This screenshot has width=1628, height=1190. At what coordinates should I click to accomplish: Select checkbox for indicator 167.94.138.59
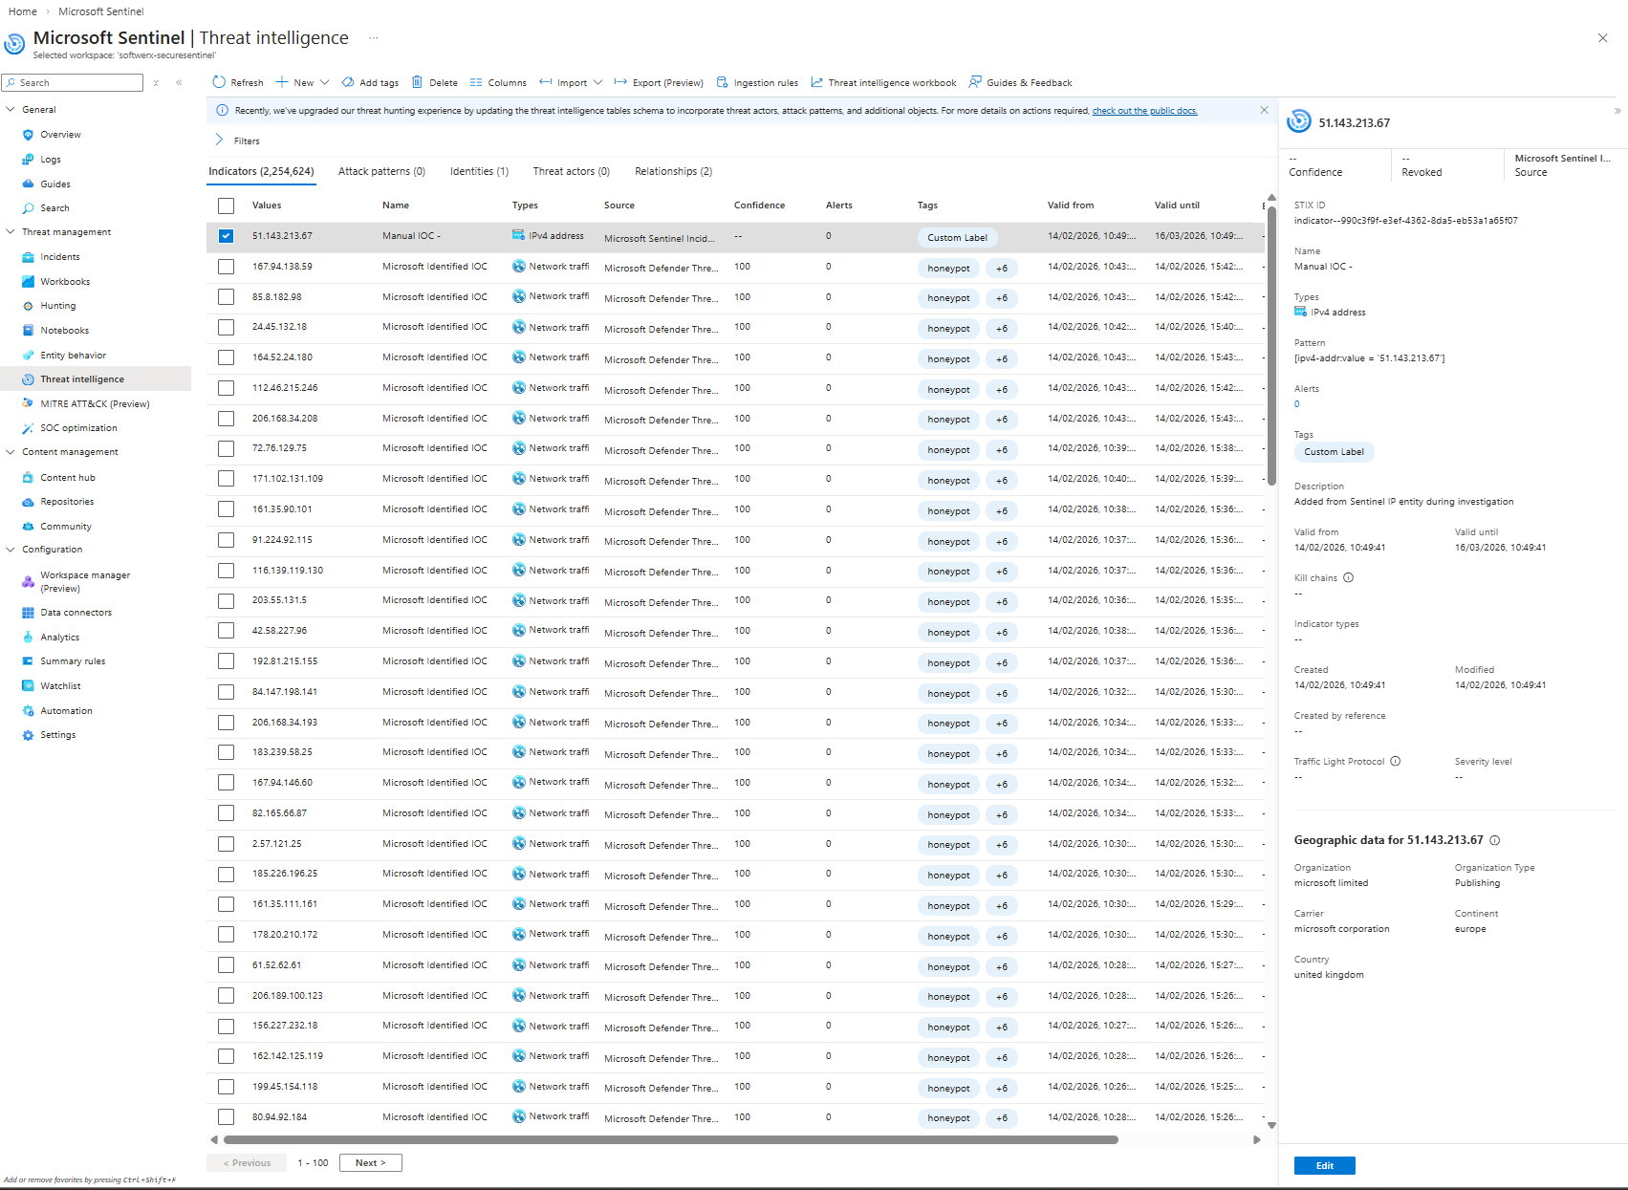226,267
